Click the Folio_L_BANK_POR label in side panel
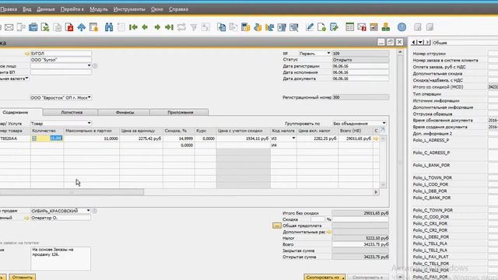 click(431, 166)
